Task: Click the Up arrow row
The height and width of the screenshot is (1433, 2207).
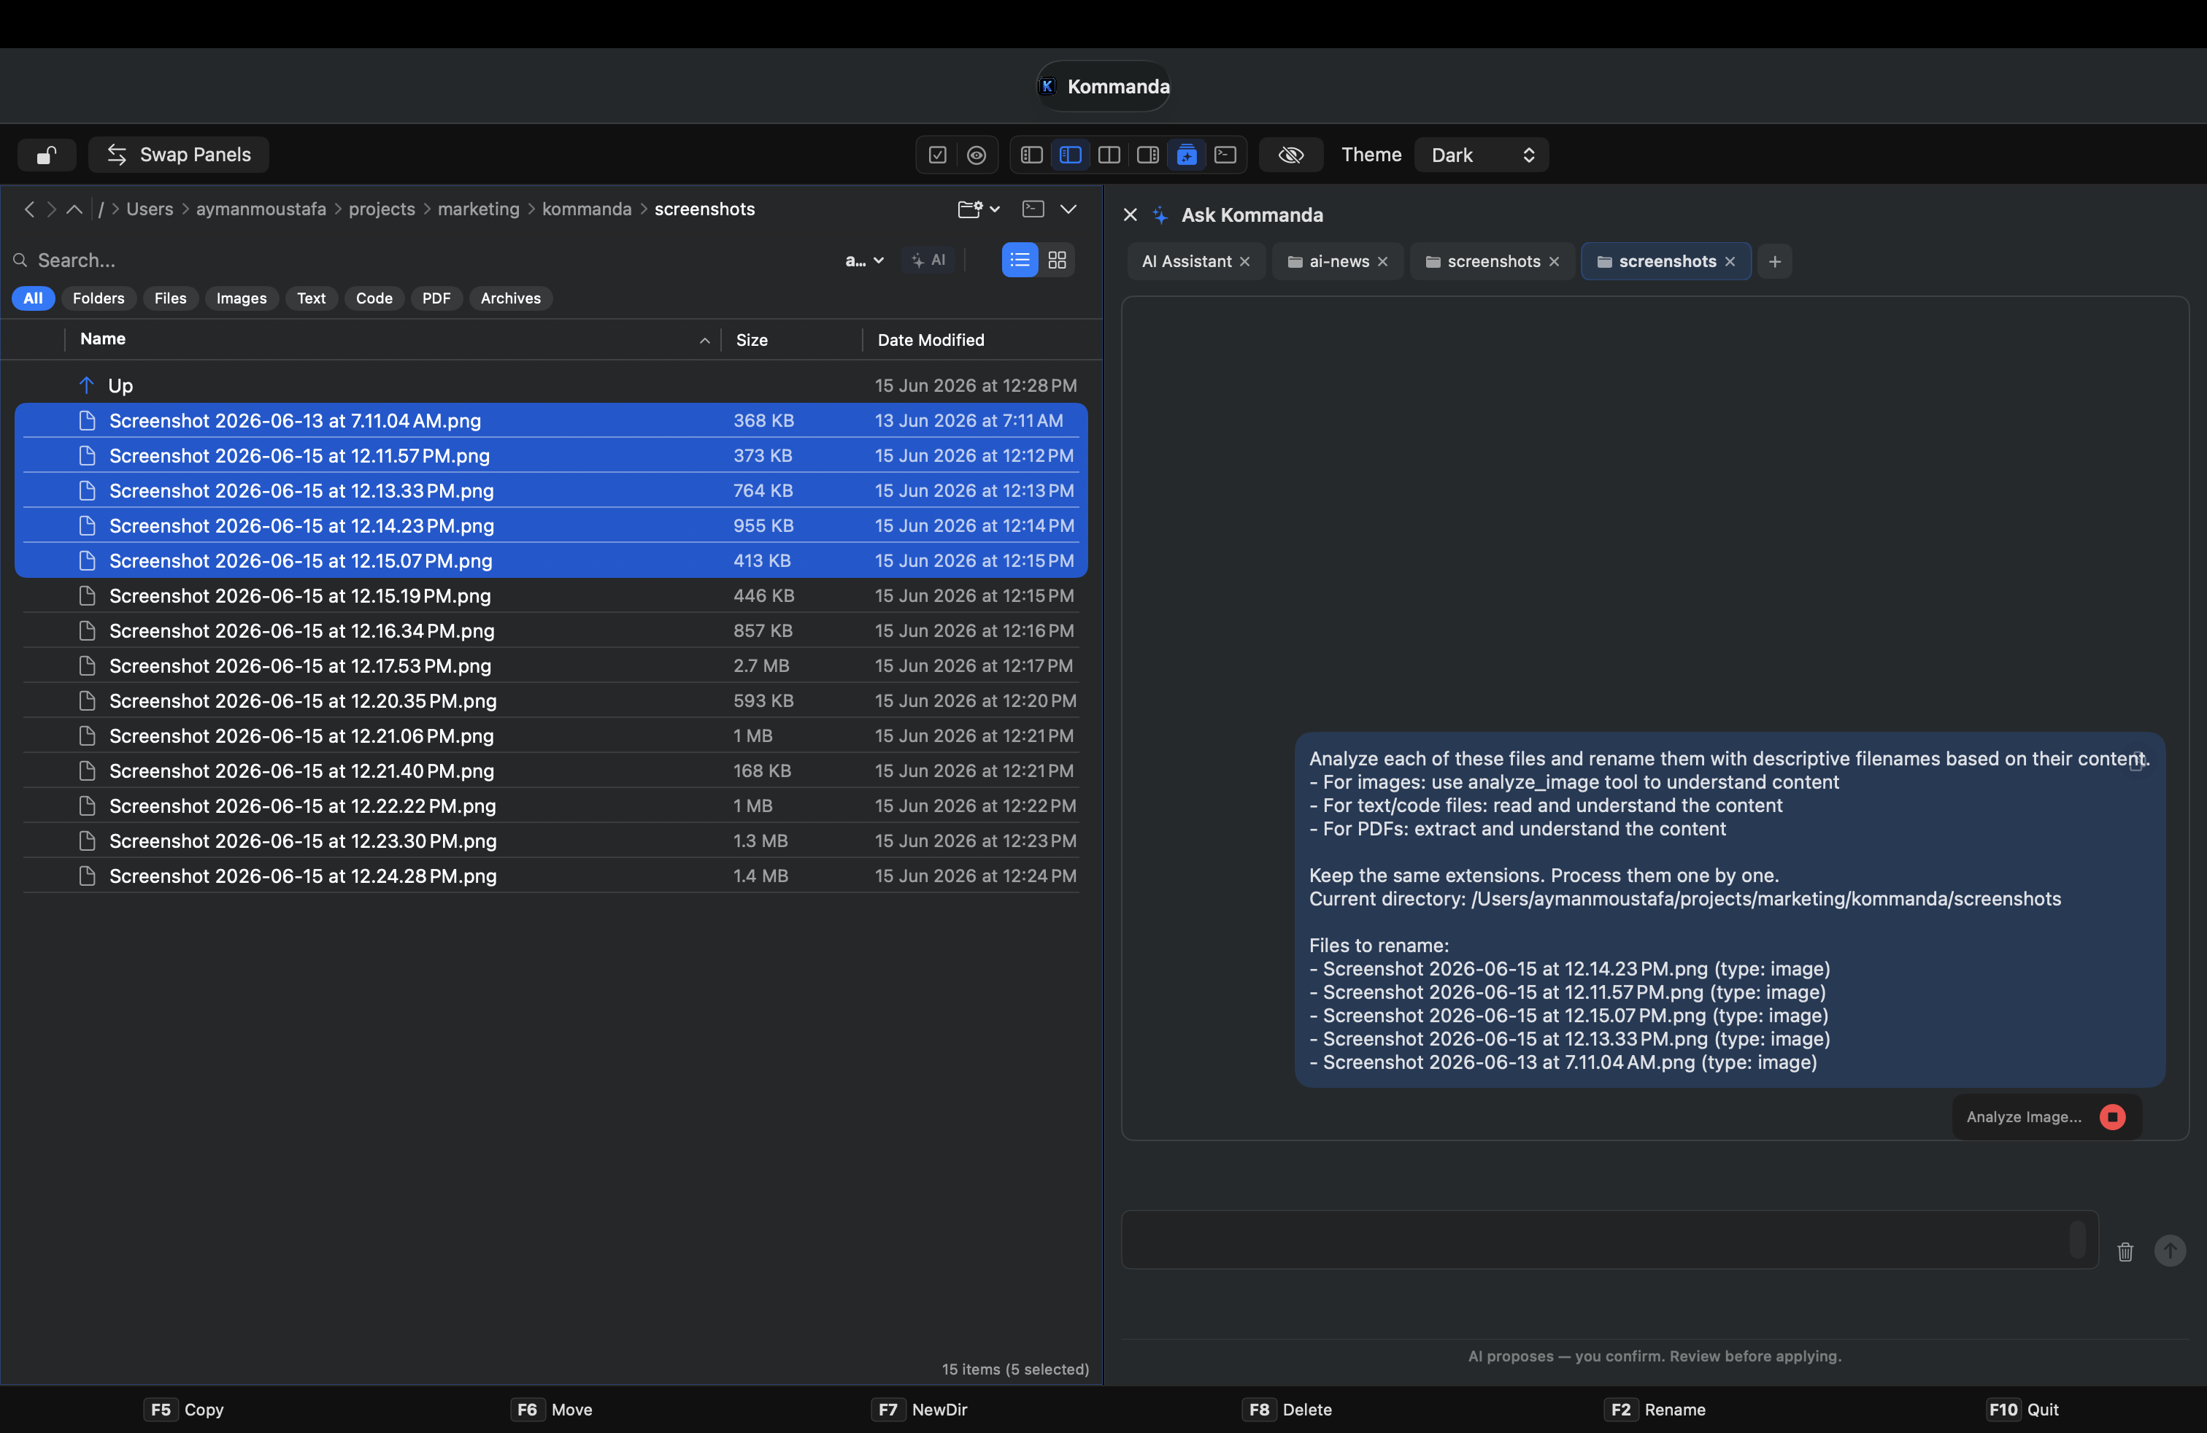Action: click(x=551, y=385)
